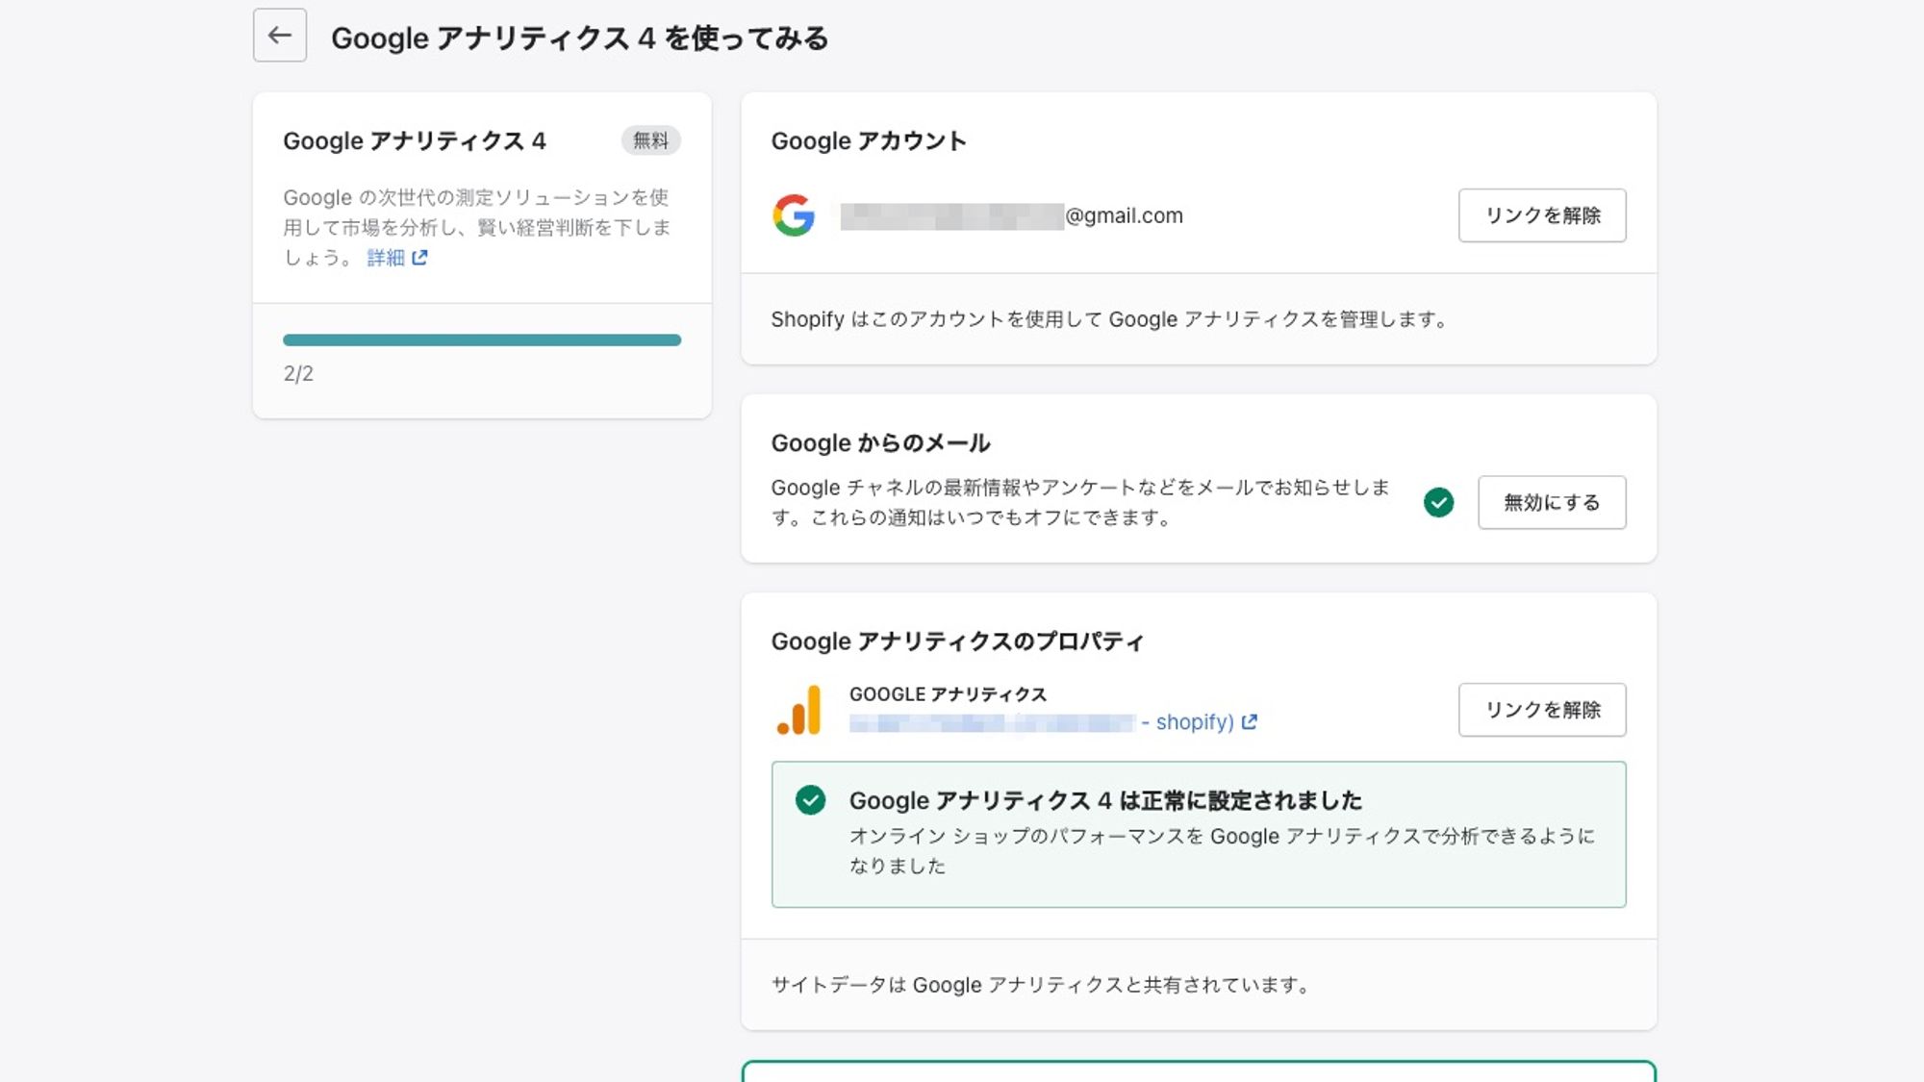Click 無効にする to disable Google emails

point(1552,502)
